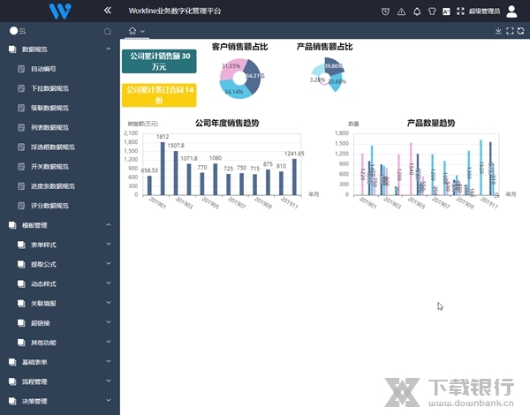
Task: Collapse sidebar with the double-arrow icon
Action: pos(108,11)
